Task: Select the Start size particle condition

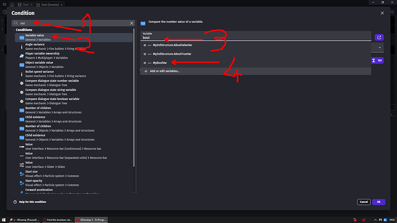Action: coord(74,174)
